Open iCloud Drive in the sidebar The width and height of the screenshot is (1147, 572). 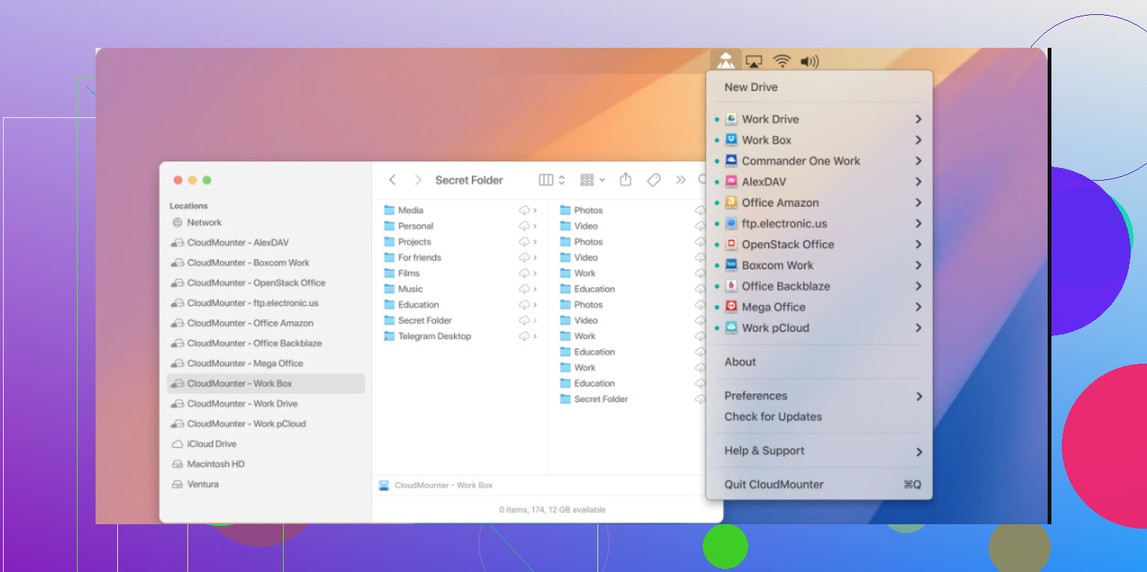pyautogui.click(x=211, y=444)
